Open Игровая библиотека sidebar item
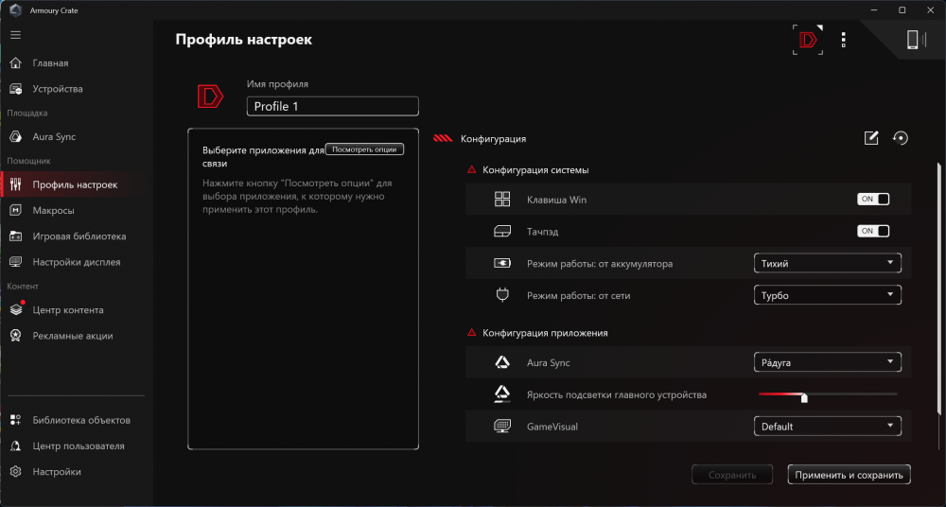Image resolution: width=946 pixels, height=507 pixels. (x=79, y=236)
